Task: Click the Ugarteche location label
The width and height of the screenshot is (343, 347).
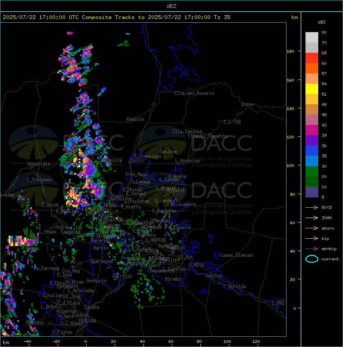Action: tap(102, 261)
